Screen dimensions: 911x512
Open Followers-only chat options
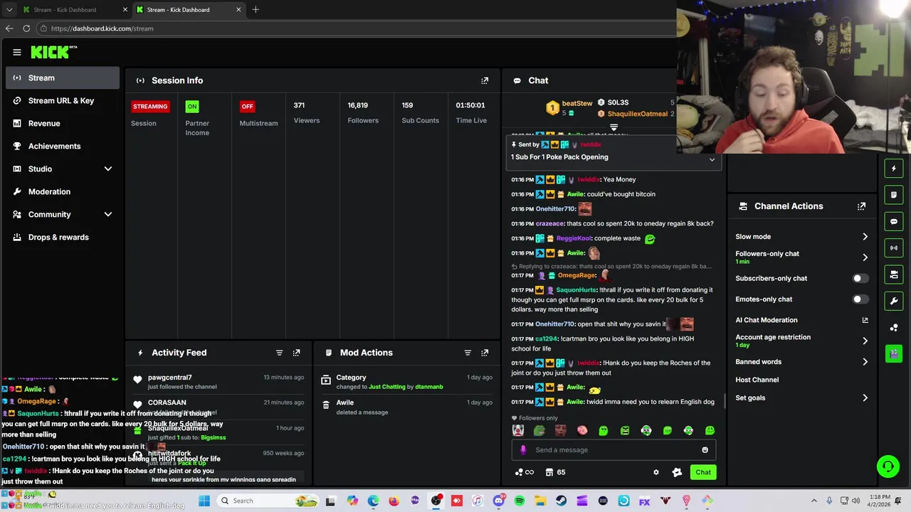(x=801, y=257)
